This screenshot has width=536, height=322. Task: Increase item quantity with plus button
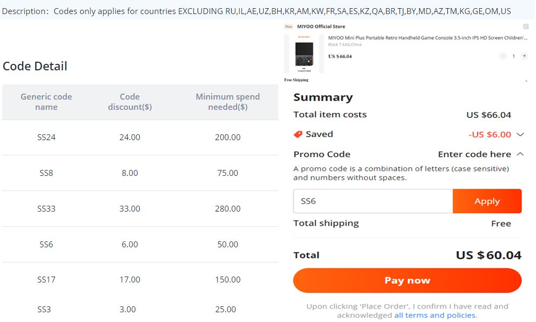[x=525, y=56]
